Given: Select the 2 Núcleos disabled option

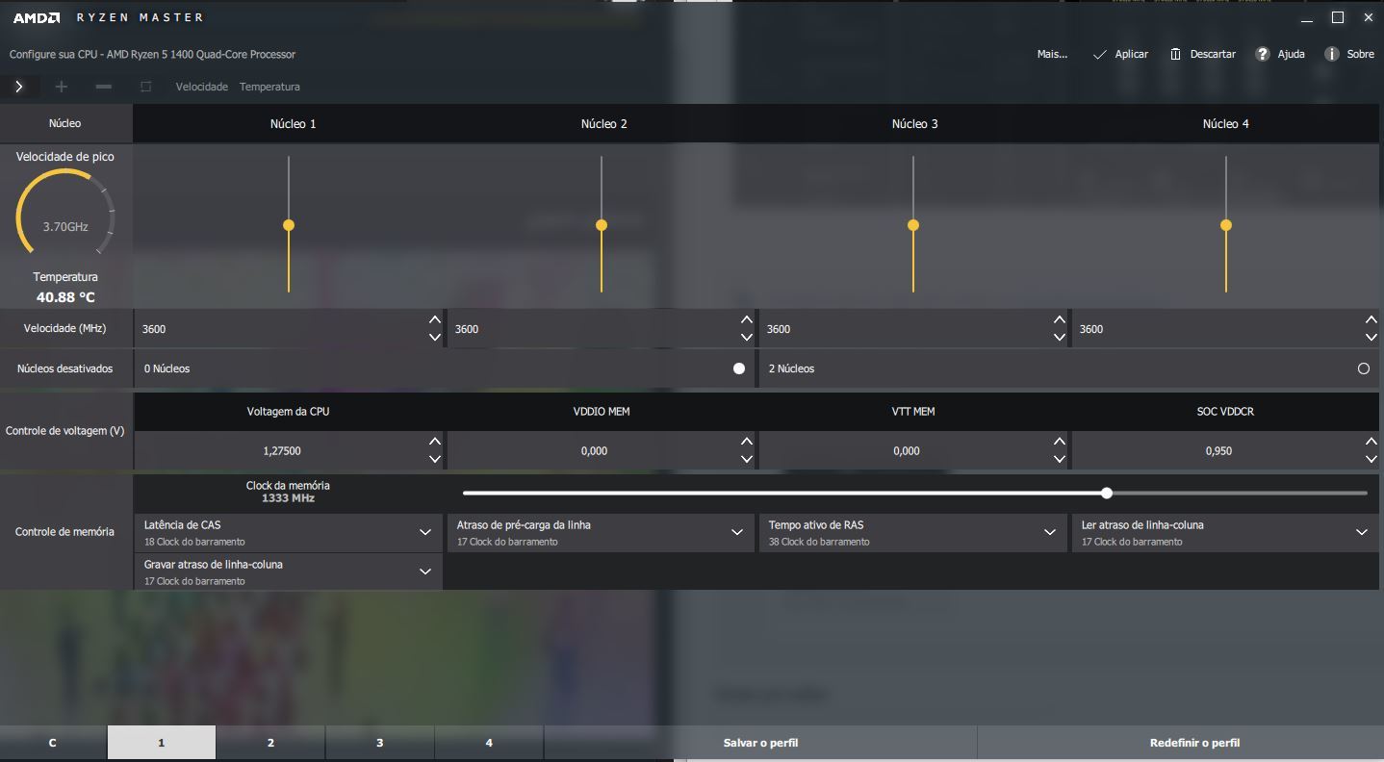Looking at the screenshot, I should click(1364, 368).
